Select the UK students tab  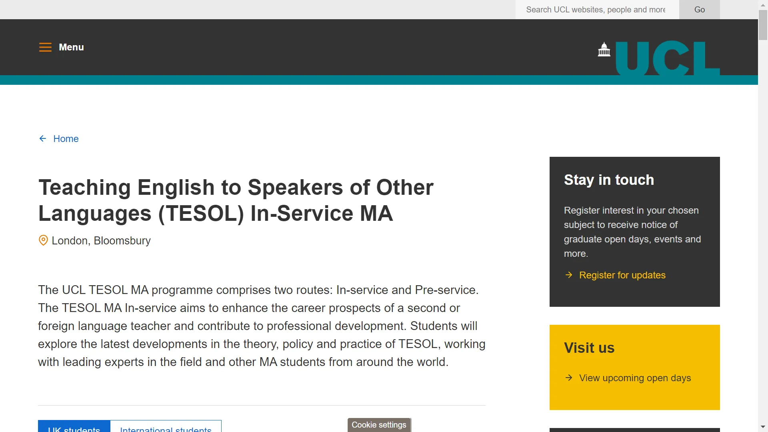click(x=74, y=428)
